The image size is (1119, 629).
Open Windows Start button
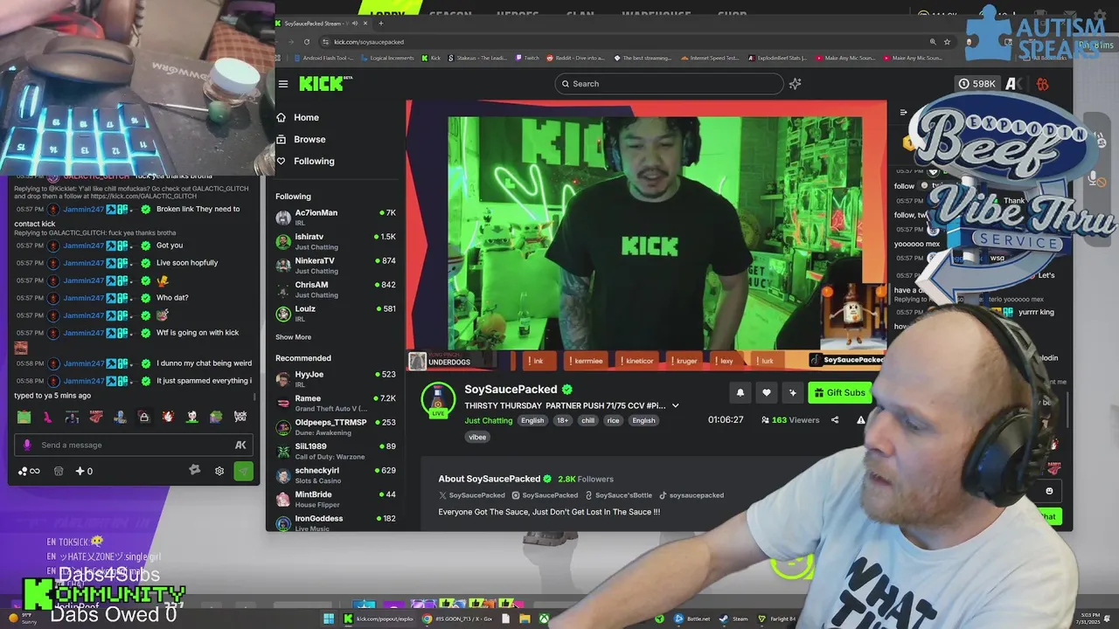pos(329,619)
